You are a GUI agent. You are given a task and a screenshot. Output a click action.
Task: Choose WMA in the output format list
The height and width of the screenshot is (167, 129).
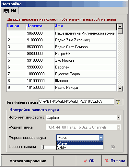point(80,147)
